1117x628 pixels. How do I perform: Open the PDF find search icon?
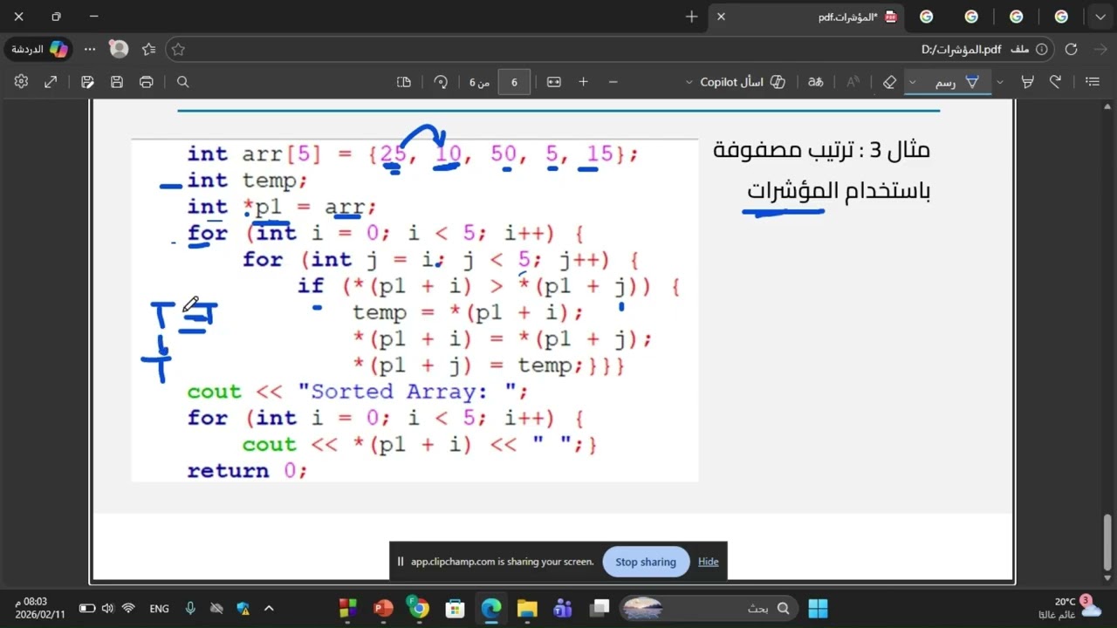coord(183,82)
